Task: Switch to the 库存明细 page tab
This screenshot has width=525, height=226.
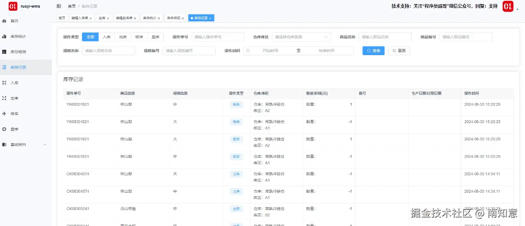Action: pyautogui.click(x=175, y=18)
